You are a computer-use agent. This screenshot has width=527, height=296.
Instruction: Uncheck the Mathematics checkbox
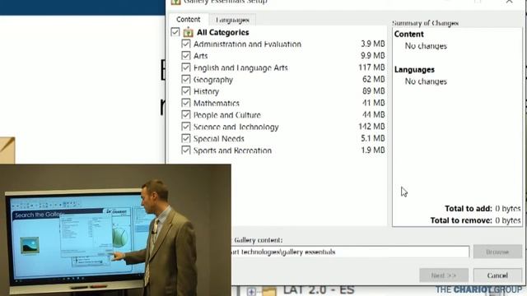click(185, 103)
